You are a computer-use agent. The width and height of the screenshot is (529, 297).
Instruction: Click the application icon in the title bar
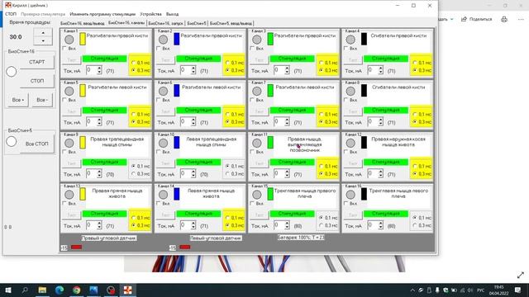(x=7, y=5)
